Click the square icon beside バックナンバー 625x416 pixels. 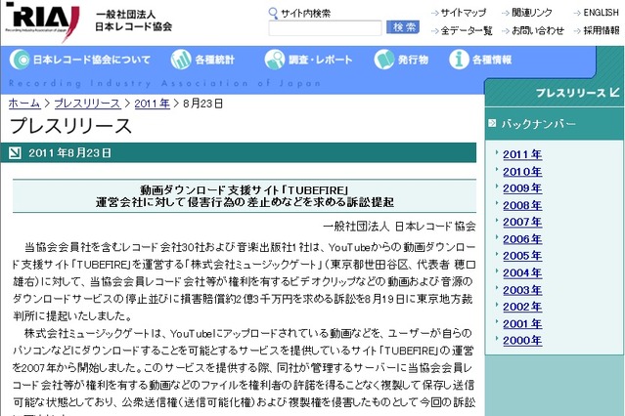coord(492,123)
